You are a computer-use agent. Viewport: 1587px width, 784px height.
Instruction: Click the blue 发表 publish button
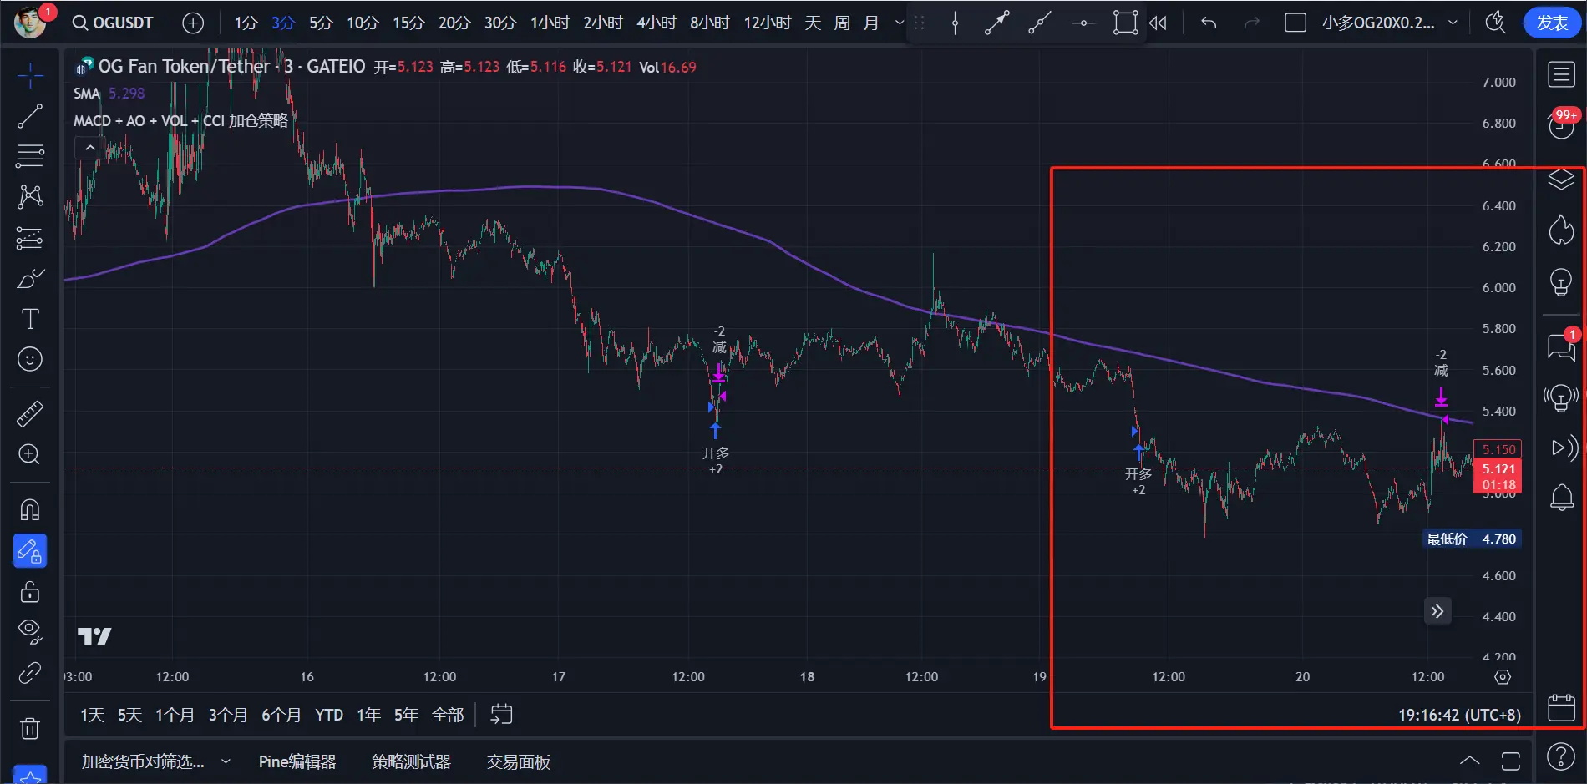[1552, 23]
